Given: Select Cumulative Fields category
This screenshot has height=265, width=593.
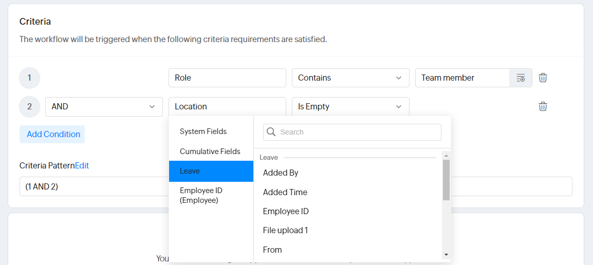Looking at the screenshot, I should [210, 152].
